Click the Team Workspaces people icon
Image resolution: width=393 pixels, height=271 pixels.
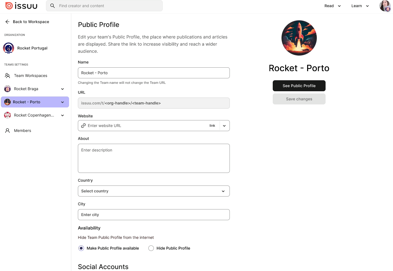coord(7,76)
